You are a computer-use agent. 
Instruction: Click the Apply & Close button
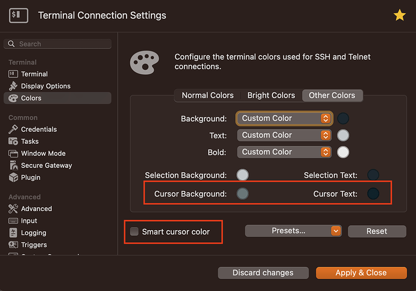click(x=361, y=273)
